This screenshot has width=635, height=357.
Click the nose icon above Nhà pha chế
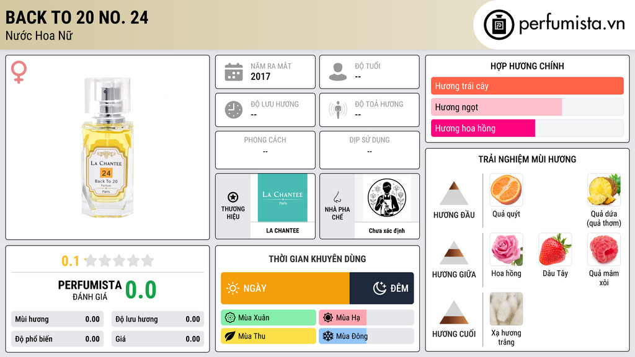337,197
